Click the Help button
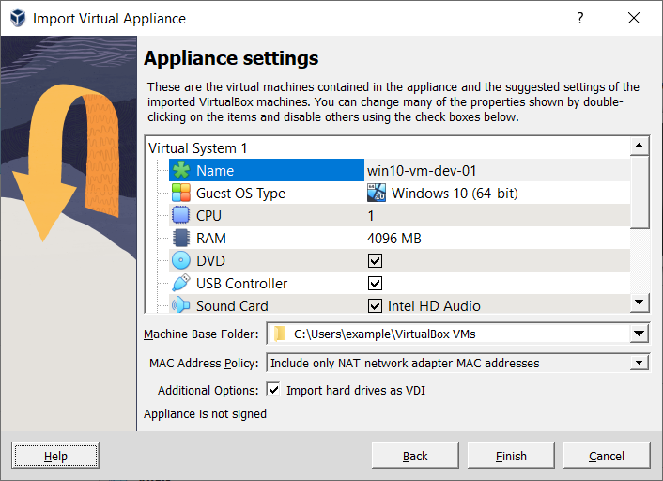Screen dimensions: 663x481 point(55,456)
